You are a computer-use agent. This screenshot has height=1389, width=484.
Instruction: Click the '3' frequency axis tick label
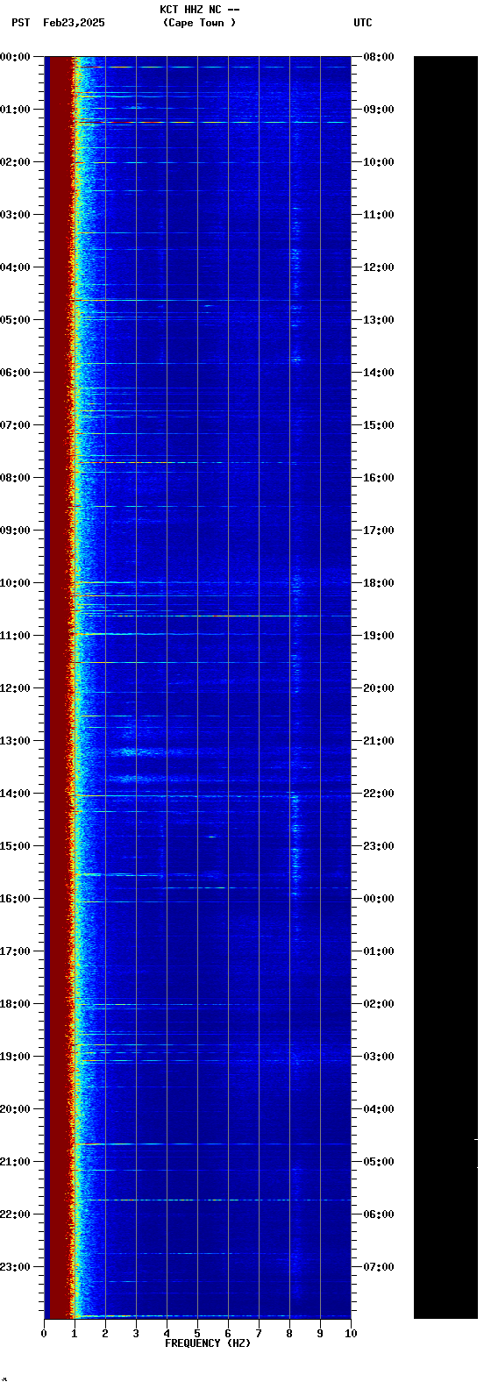pyautogui.click(x=136, y=1334)
